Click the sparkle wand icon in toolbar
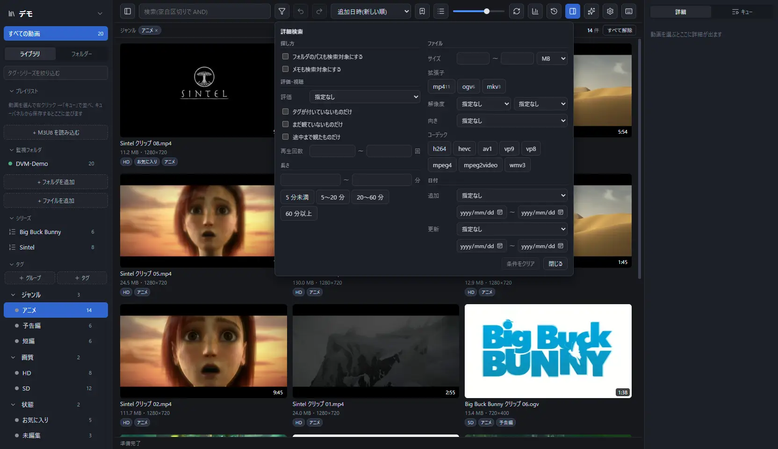The height and width of the screenshot is (449, 778). [x=591, y=11]
